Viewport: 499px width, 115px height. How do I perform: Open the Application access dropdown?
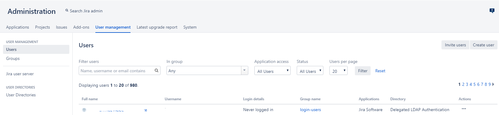tap(273, 70)
